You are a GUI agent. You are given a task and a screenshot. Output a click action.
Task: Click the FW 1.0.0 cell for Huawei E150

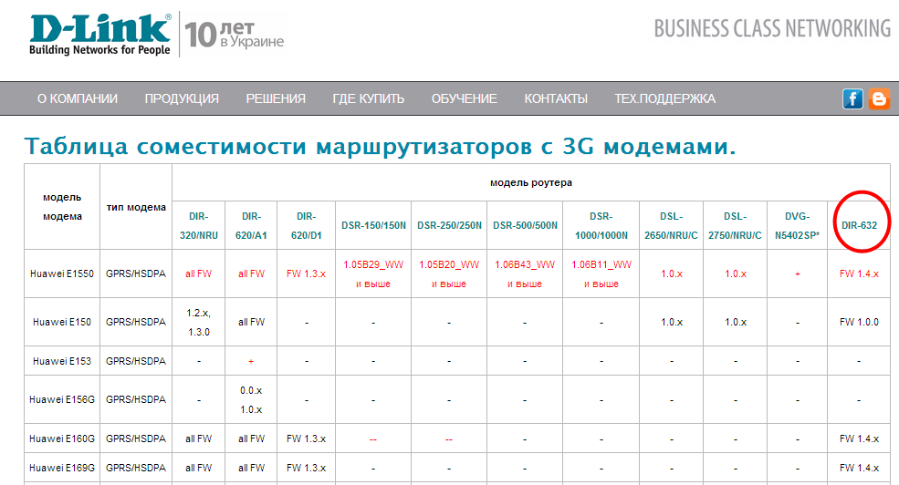point(859,322)
